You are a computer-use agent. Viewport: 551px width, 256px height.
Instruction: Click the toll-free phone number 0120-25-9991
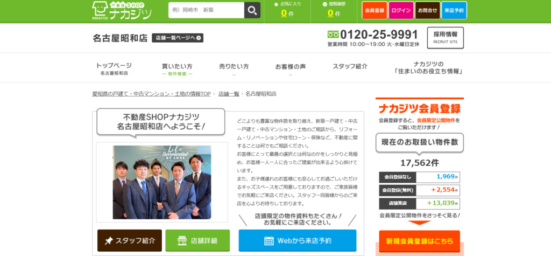[x=379, y=34]
